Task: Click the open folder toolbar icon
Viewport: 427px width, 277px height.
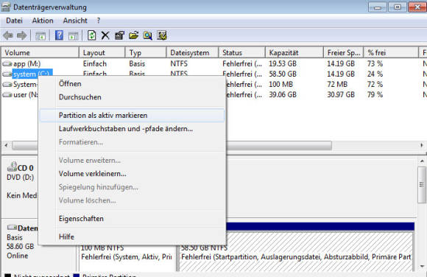Action: [x=134, y=35]
